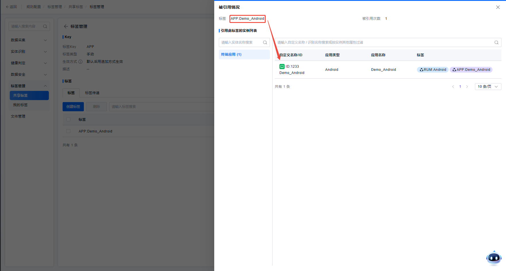Check the APP:Demo_Android row checkbox
This screenshot has width=506, height=271.
click(x=68, y=131)
